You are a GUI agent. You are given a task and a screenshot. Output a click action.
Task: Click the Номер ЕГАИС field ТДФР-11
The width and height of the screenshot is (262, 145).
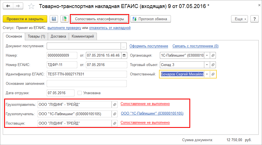[62, 65]
